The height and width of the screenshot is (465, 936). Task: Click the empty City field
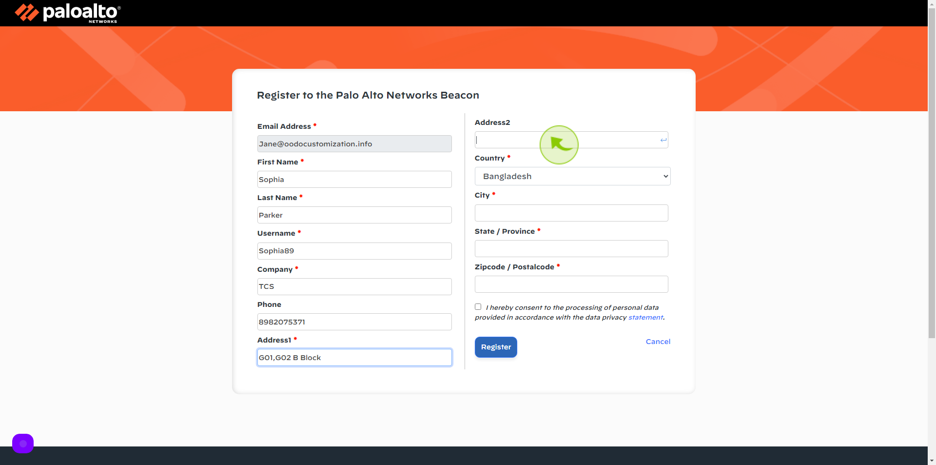tap(571, 213)
